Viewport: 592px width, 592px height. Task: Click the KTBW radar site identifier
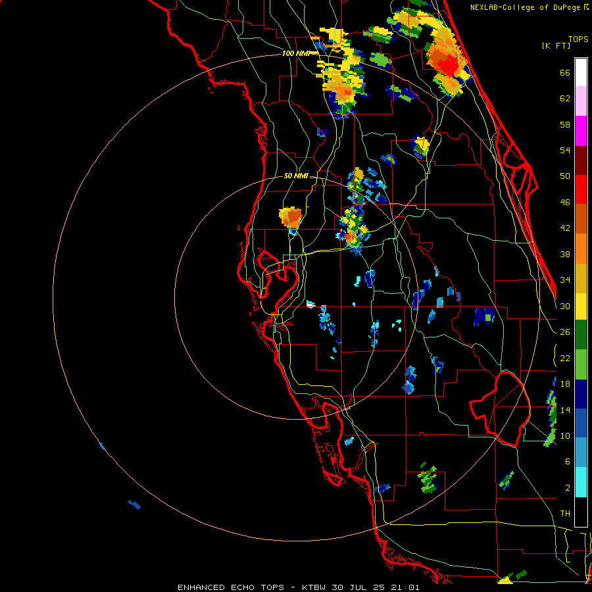(x=315, y=587)
